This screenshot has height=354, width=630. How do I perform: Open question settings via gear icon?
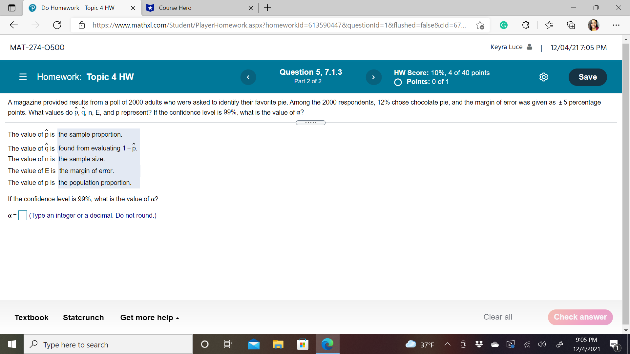[544, 77]
